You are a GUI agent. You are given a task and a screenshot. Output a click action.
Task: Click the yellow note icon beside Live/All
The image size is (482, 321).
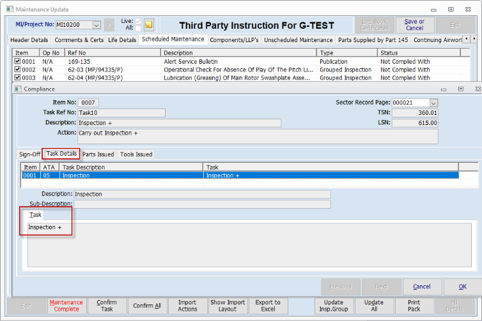pos(148,25)
